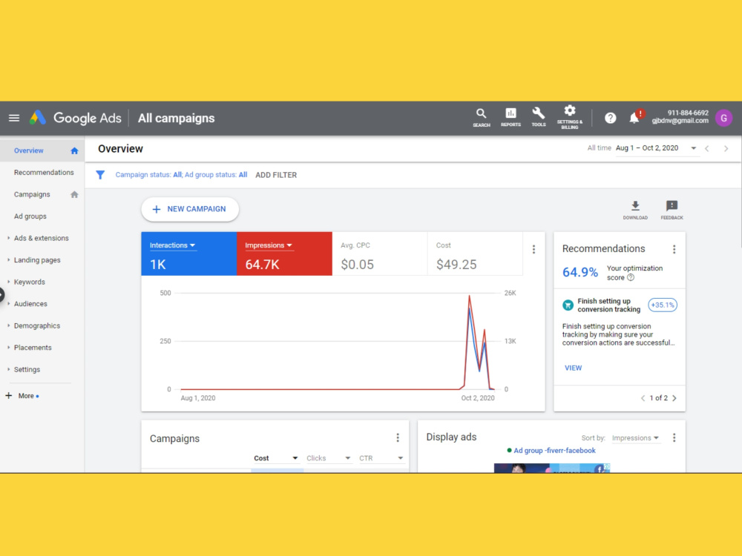The height and width of the screenshot is (556, 742).
Task: Click the All campaigns header title
Action: pyautogui.click(x=176, y=118)
